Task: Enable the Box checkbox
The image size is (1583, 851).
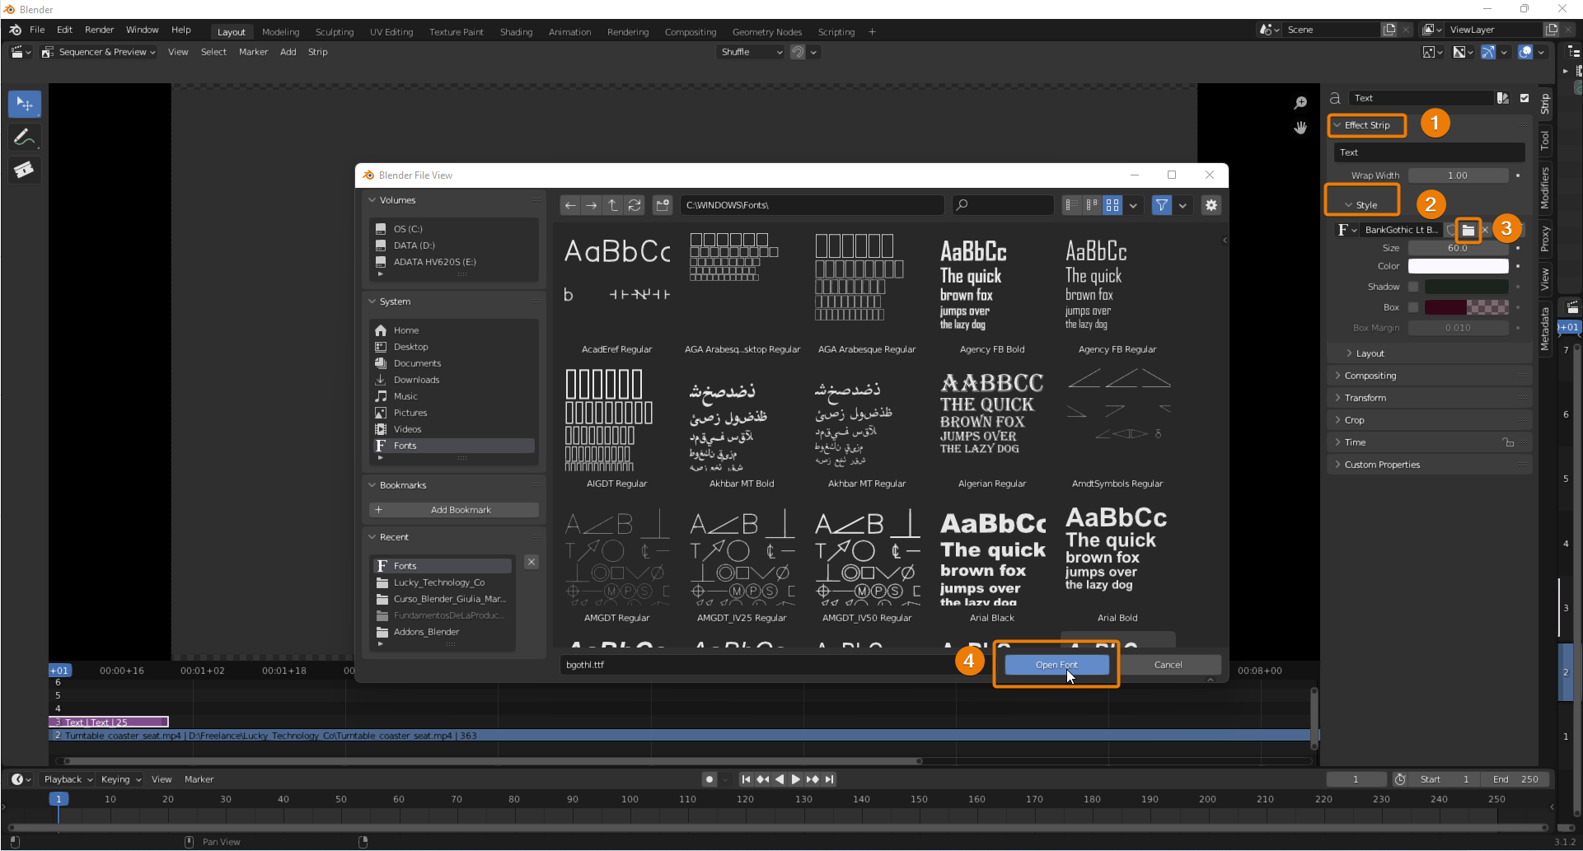Action: [x=1413, y=307]
